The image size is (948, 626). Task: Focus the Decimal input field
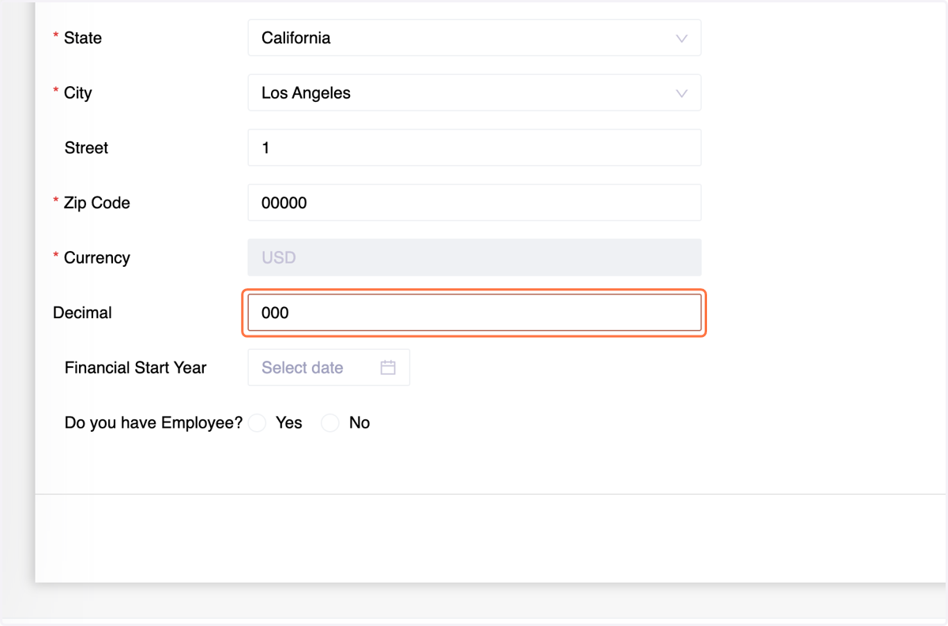[x=474, y=313]
